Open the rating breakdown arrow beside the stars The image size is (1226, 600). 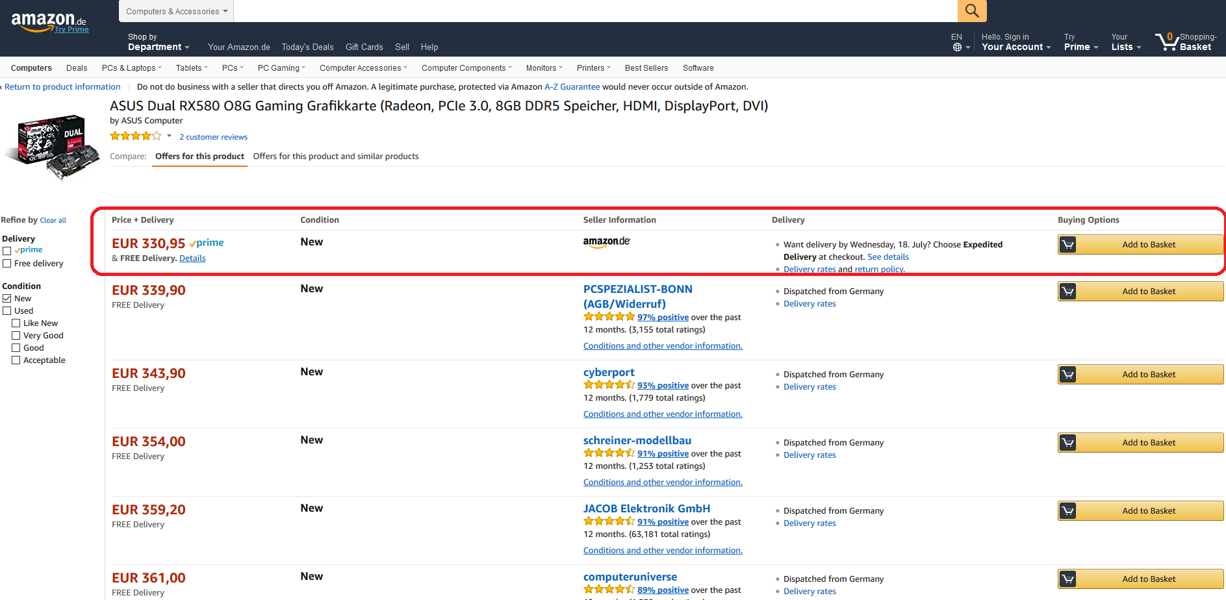tap(169, 136)
